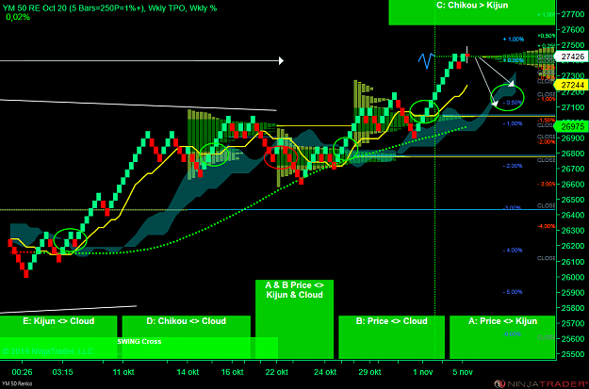Click the blue - 2,00% level label
The height and width of the screenshot is (389, 589).
pyautogui.click(x=513, y=166)
